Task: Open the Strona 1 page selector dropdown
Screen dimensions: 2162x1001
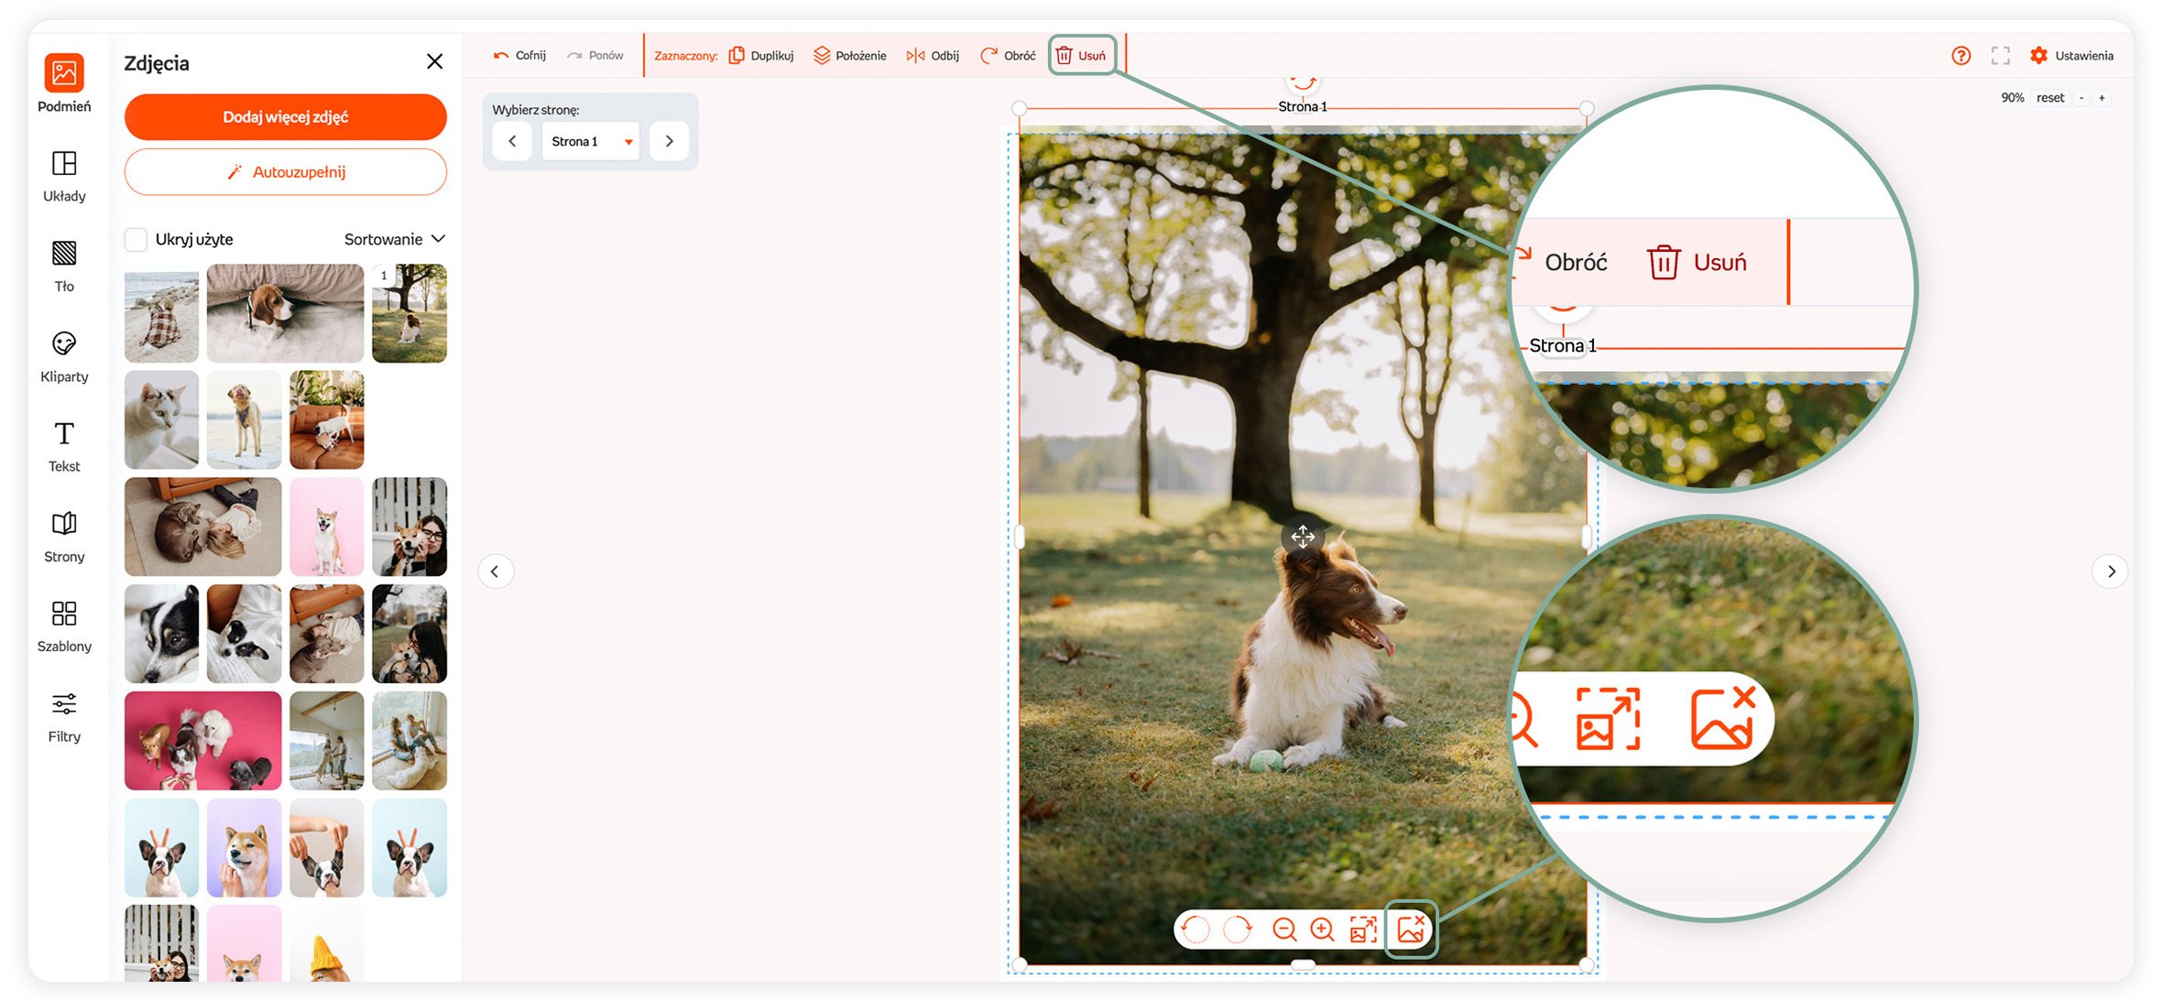Action: pos(591,142)
